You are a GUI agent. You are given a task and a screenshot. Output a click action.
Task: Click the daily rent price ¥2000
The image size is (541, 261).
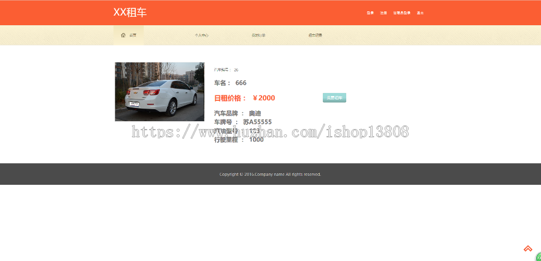point(264,98)
